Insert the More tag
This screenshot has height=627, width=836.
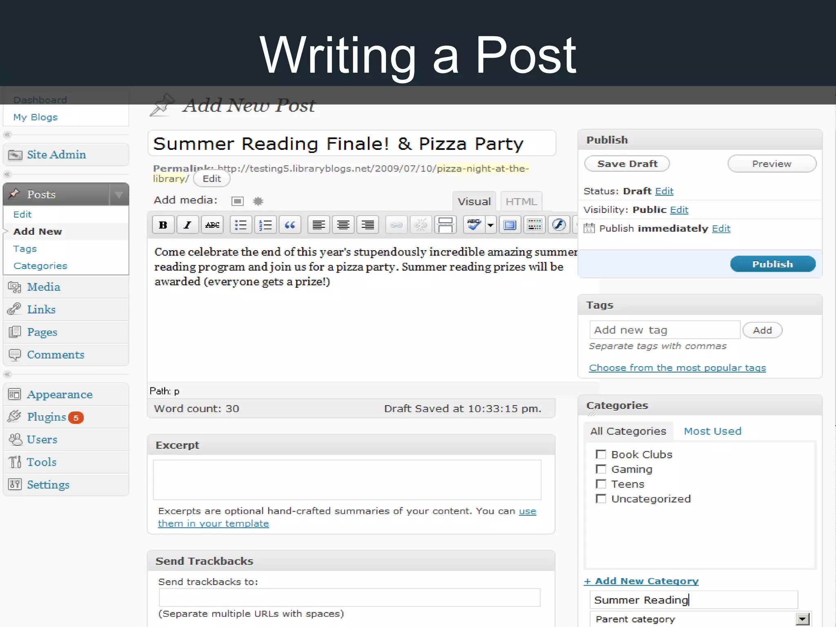445,225
